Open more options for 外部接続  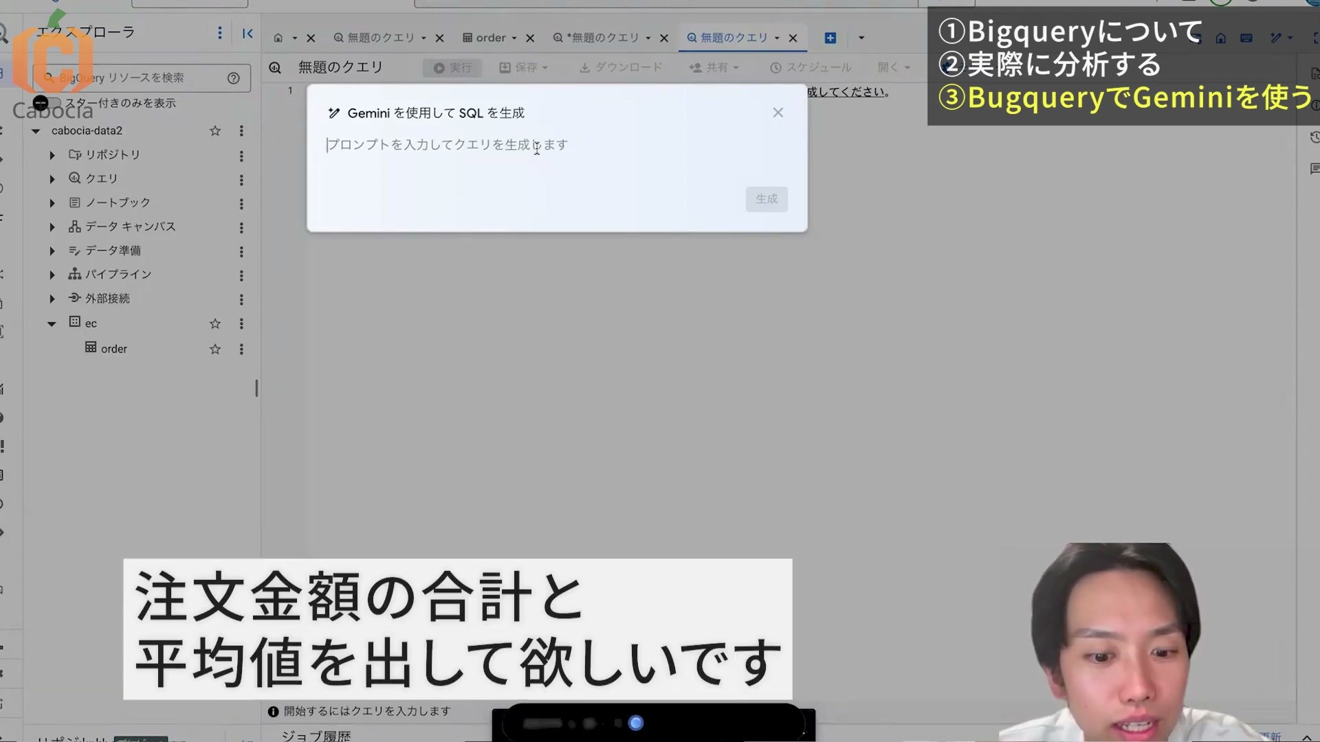241,300
